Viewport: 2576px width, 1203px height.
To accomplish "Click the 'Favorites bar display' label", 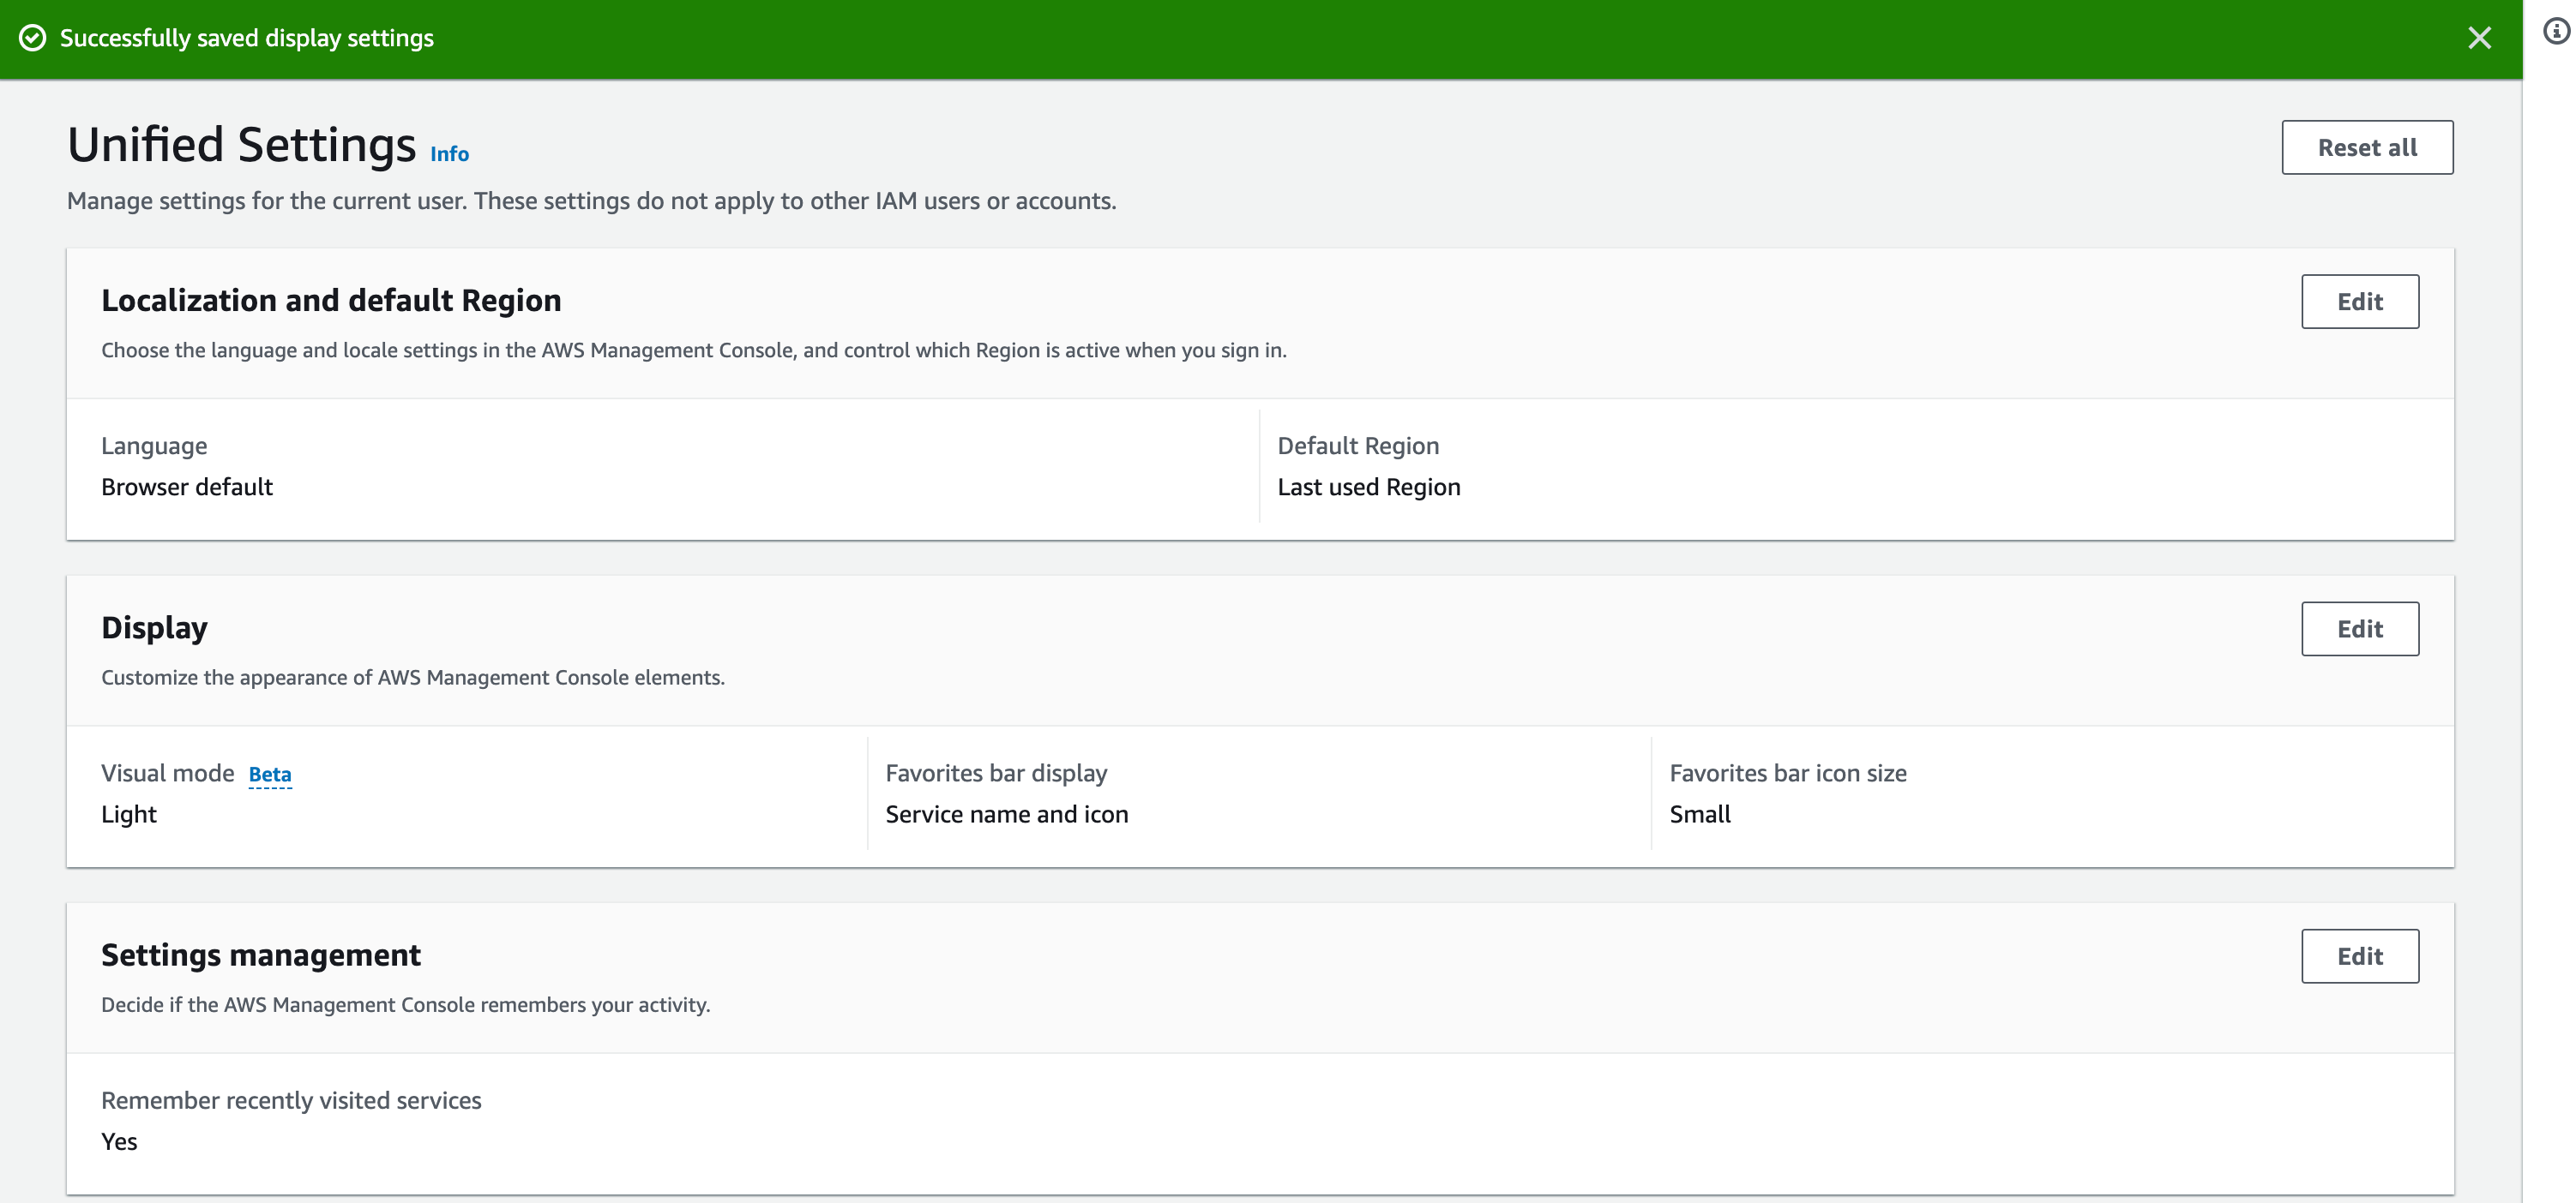I will click(996, 774).
